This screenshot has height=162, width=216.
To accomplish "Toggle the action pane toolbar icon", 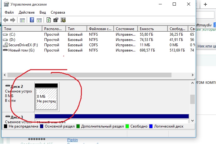I will pos(39,20).
